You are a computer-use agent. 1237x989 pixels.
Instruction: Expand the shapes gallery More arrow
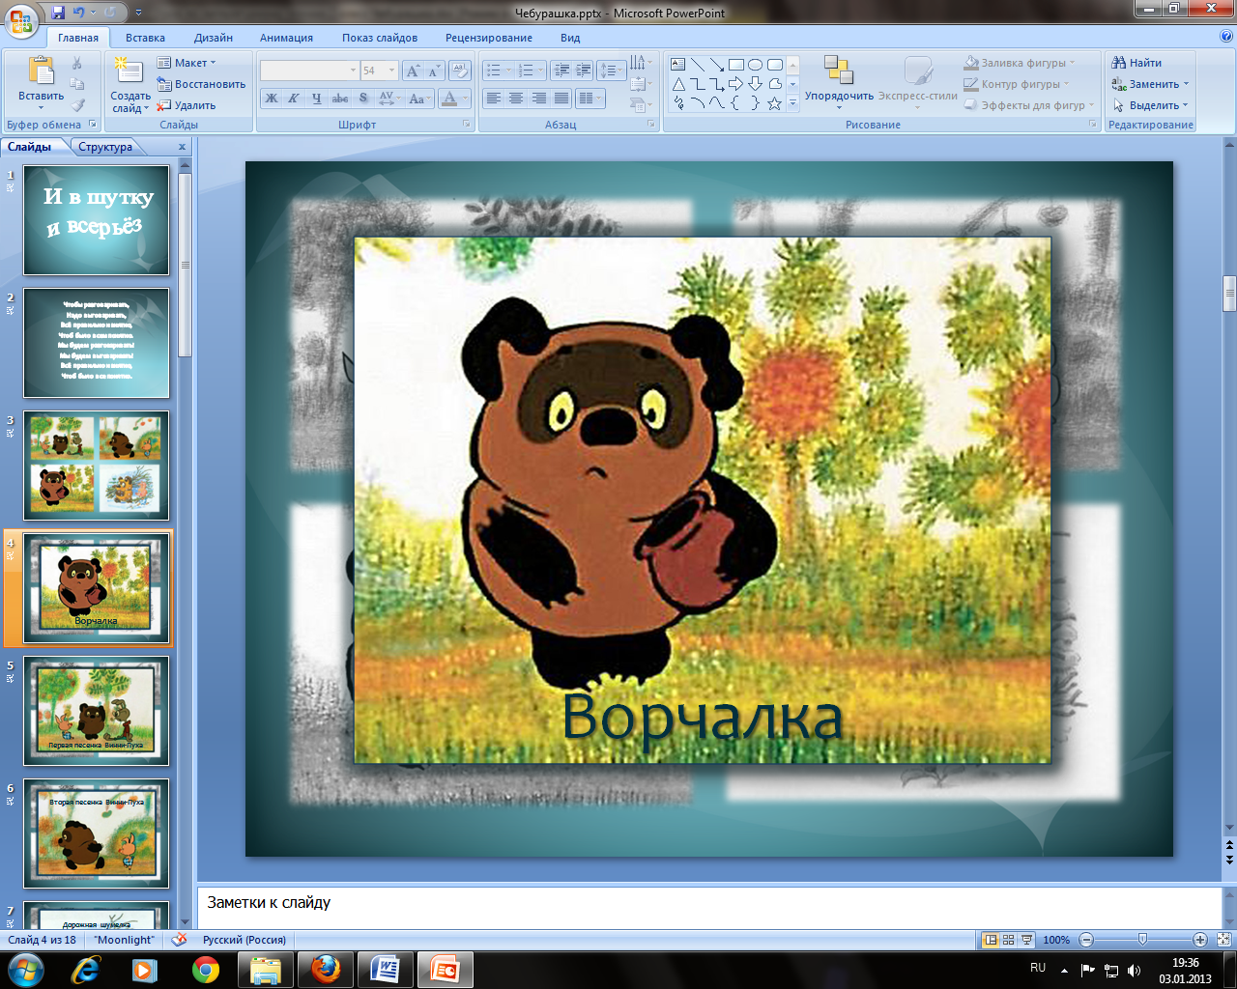tap(793, 104)
